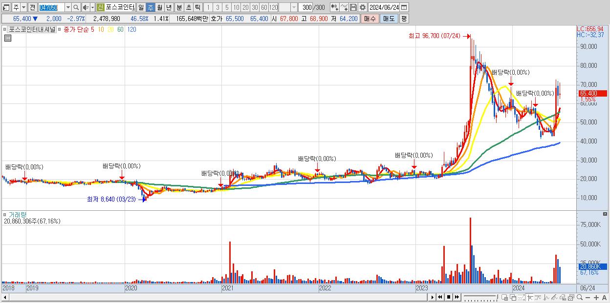Click the blue 120 moving average legend

(x=131, y=29)
